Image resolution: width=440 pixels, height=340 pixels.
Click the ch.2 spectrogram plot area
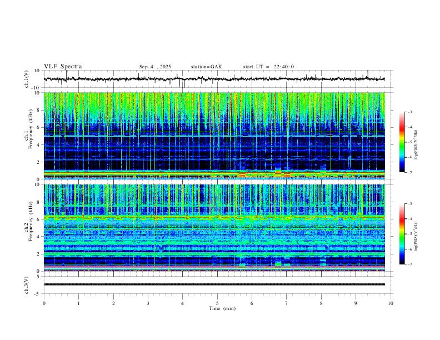214,228
